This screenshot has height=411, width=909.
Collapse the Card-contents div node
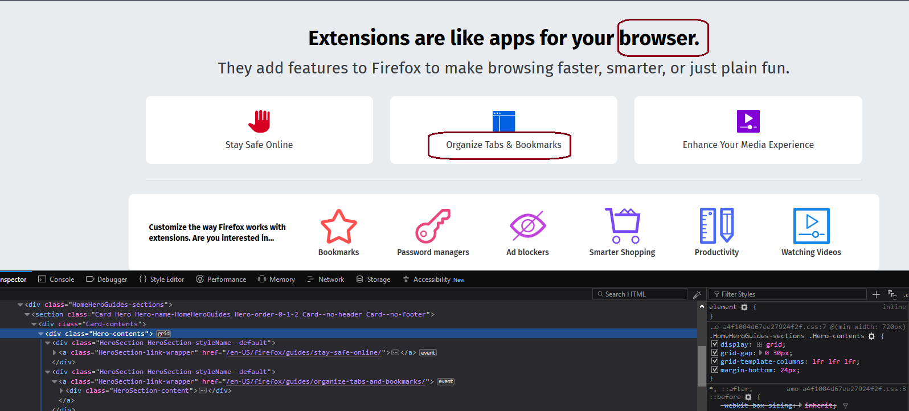coord(34,324)
